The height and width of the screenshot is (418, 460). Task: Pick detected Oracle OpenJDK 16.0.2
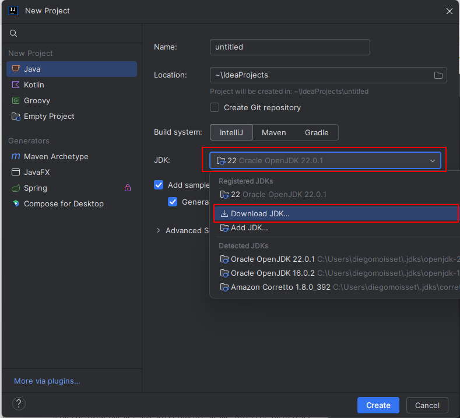338,273
